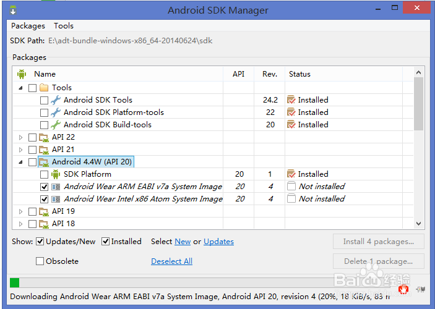Click the Deselect All link
The height and width of the screenshot is (309, 435).
tap(171, 261)
